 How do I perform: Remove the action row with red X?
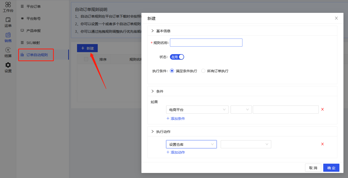pyautogui.click(x=322, y=144)
